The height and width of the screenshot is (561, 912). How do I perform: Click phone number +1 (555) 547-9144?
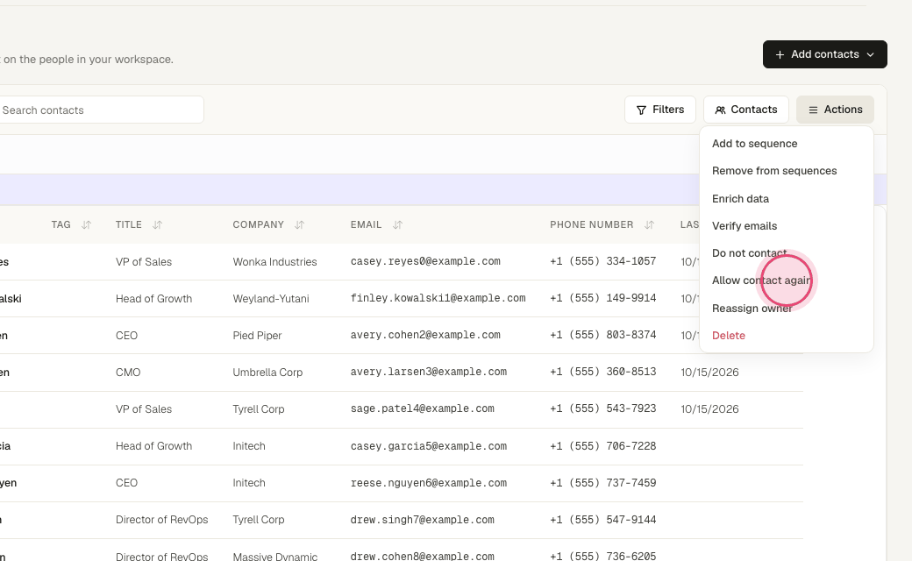tap(603, 520)
